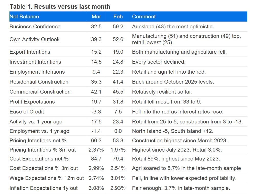Select the 'Inflation Expectations 1y out' row label
The height and width of the screenshot is (195, 255).
[x=43, y=188]
